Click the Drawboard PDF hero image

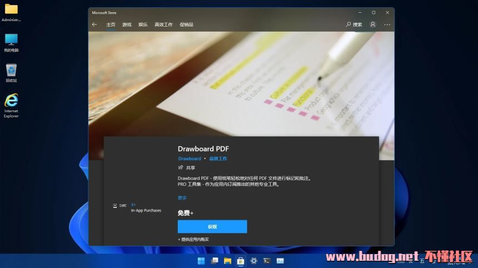[241, 84]
